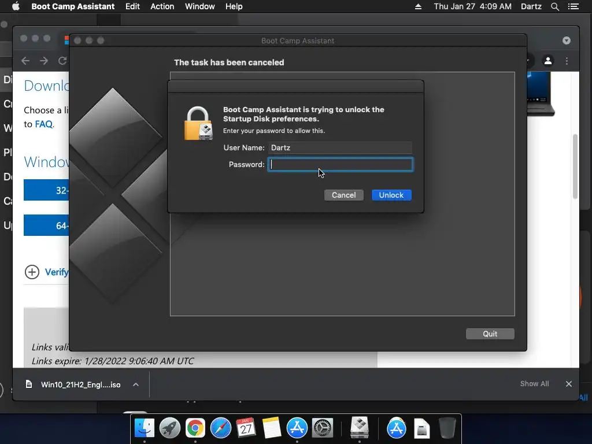This screenshot has height=444, width=592.
Task: Open the Action menu
Action: tap(162, 6)
